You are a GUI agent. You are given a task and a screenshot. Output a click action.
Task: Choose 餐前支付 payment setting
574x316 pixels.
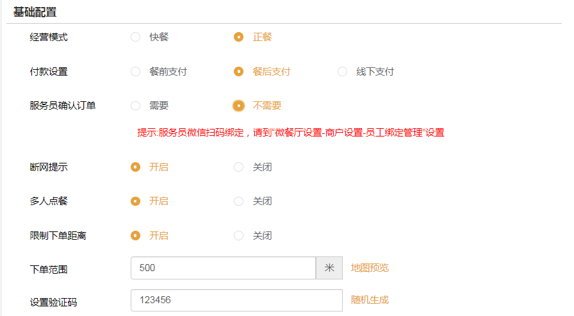click(x=136, y=72)
